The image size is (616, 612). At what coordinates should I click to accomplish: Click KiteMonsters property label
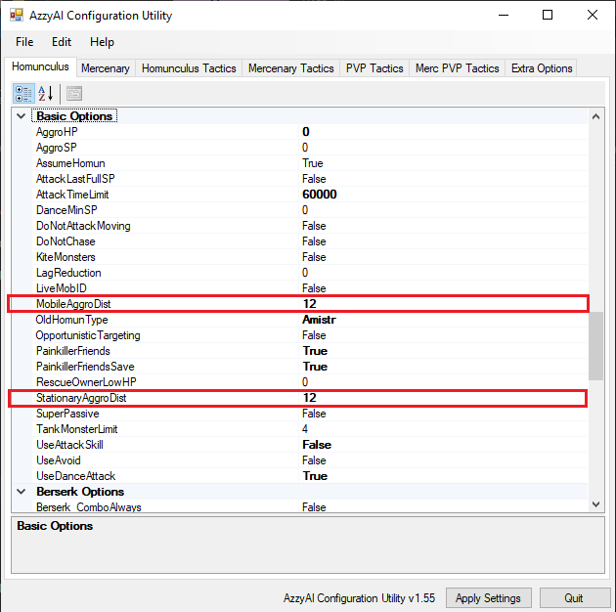pyautogui.click(x=66, y=257)
